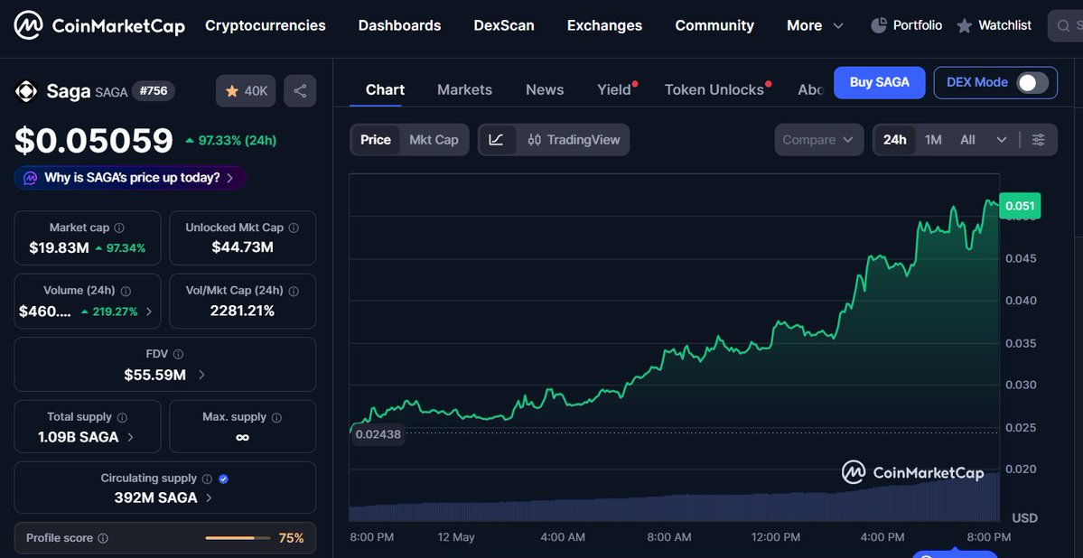Click the 0.051 current price label
Image resolution: width=1083 pixels, height=558 pixels.
tap(1020, 206)
